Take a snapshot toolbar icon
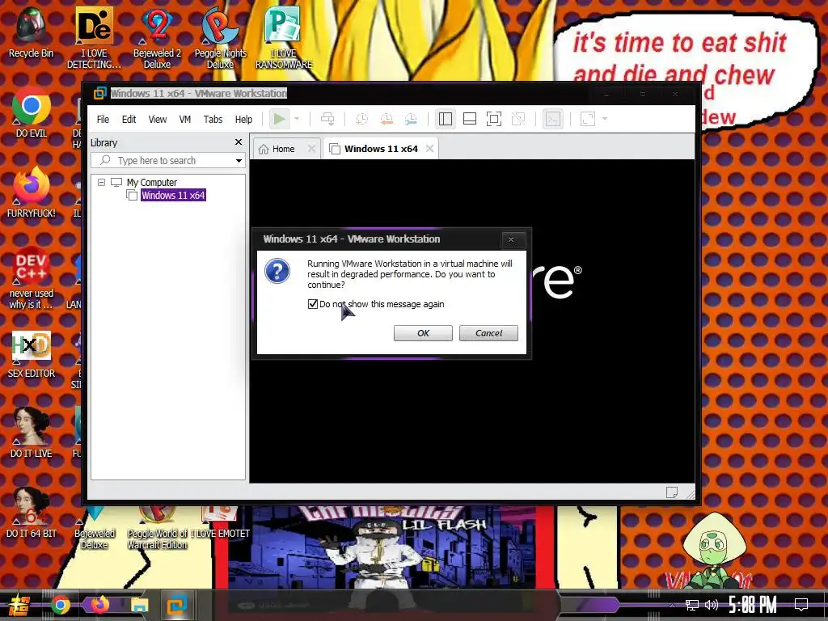The height and width of the screenshot is (621, 828). pos(361,119)
